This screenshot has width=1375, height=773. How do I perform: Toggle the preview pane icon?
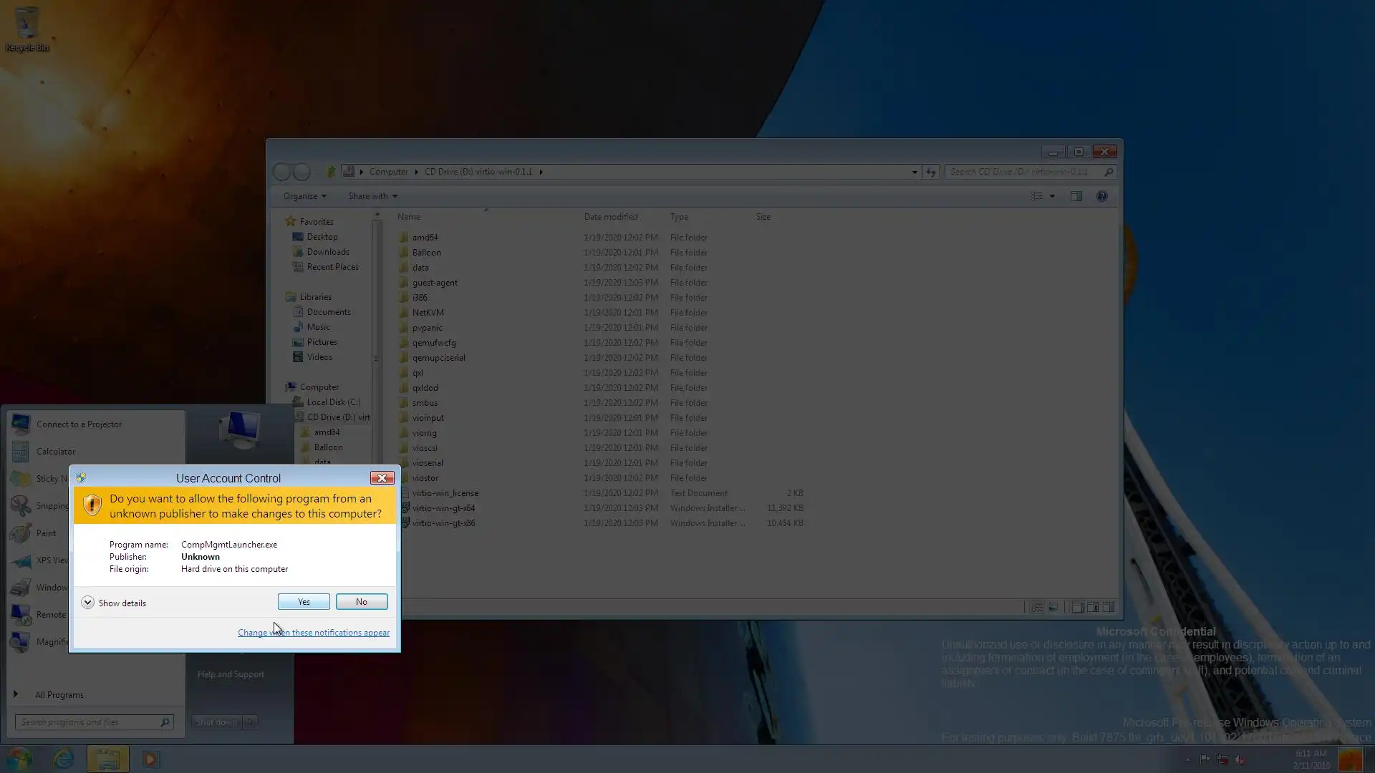click(1076, 196)
